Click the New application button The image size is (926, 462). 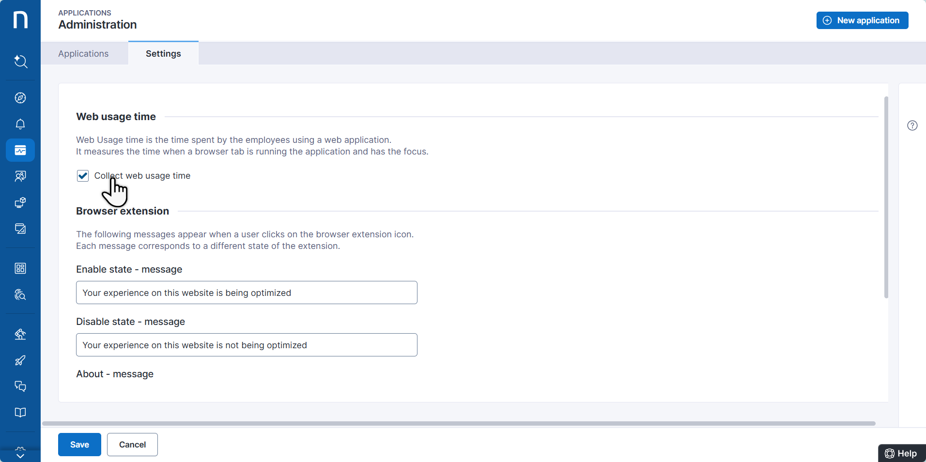click(862, 20)
